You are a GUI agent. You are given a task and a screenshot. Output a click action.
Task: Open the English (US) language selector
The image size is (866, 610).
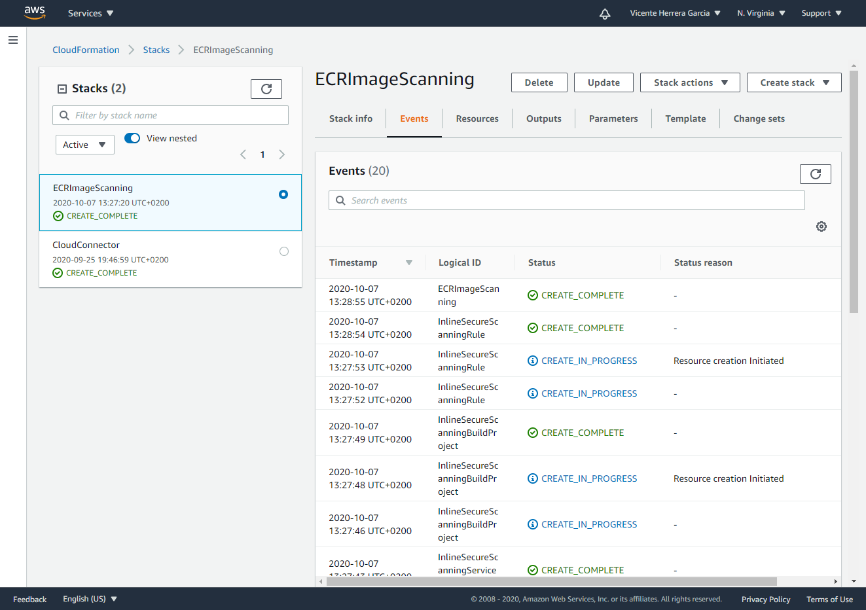click(90, 599)
